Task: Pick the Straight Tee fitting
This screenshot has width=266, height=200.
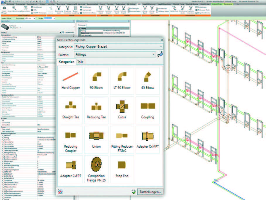Action: click(x=71, y=110)
